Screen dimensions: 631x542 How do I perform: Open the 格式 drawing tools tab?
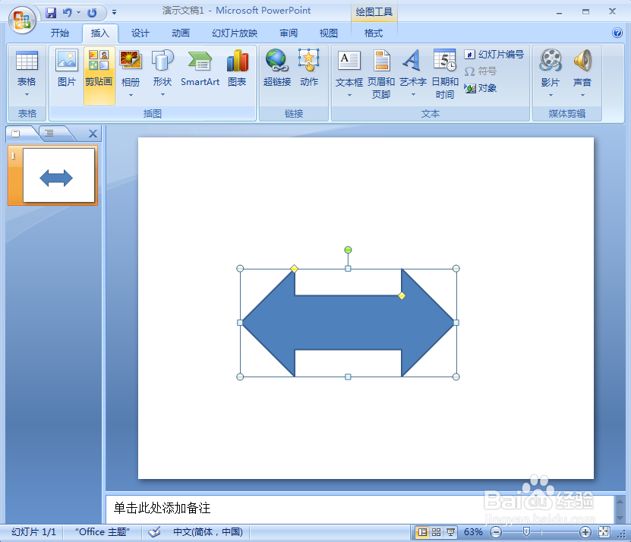point(373,33)
